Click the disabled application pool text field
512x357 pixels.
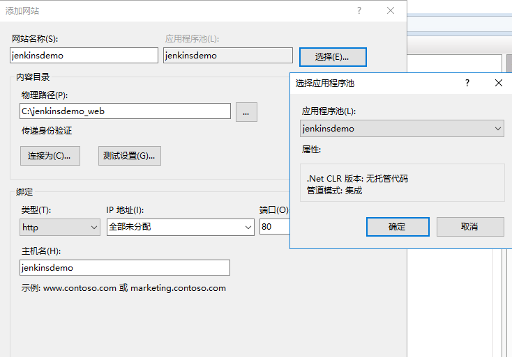point(228,56)
